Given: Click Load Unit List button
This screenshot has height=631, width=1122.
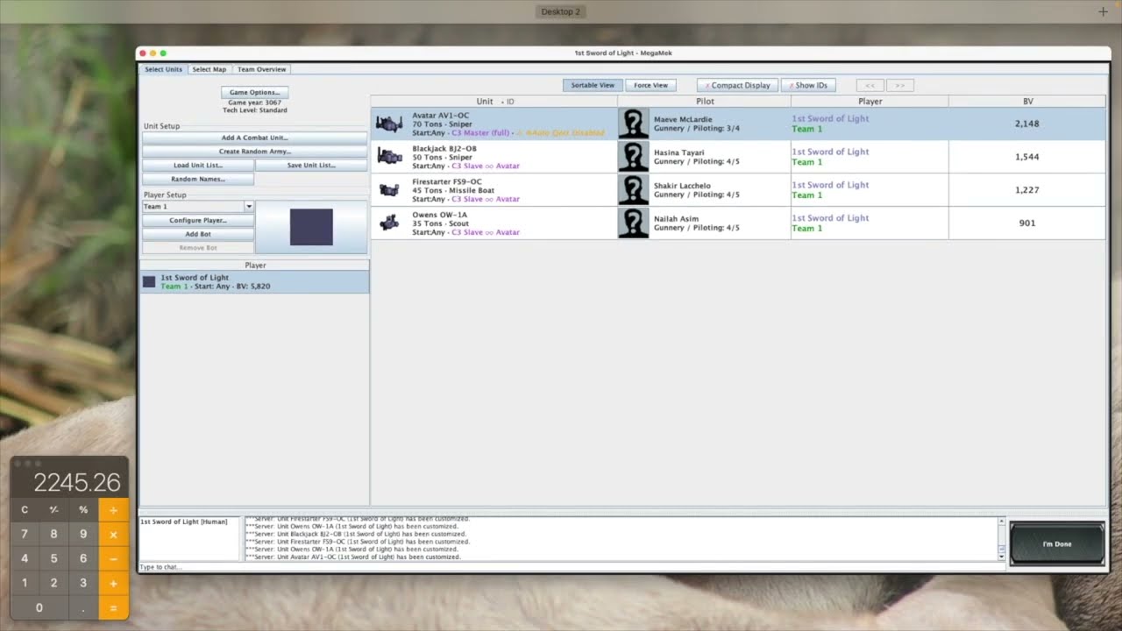Looking at the screenshot, I should click(198, 166).
